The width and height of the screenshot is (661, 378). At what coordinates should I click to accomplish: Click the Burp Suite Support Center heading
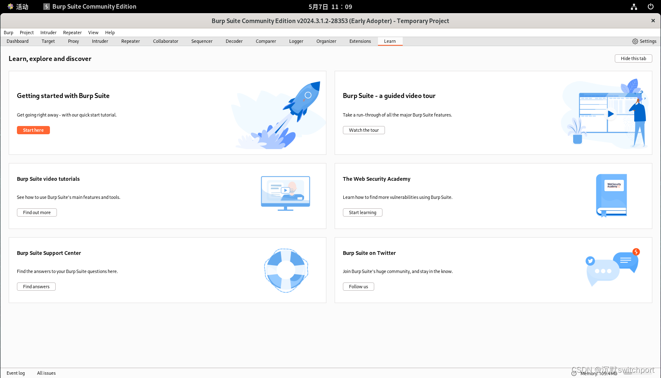[49, 253]
